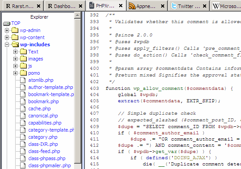This screenshot has width=241, height=169.
Task: Open the pomo folder link
Action: 34,73
